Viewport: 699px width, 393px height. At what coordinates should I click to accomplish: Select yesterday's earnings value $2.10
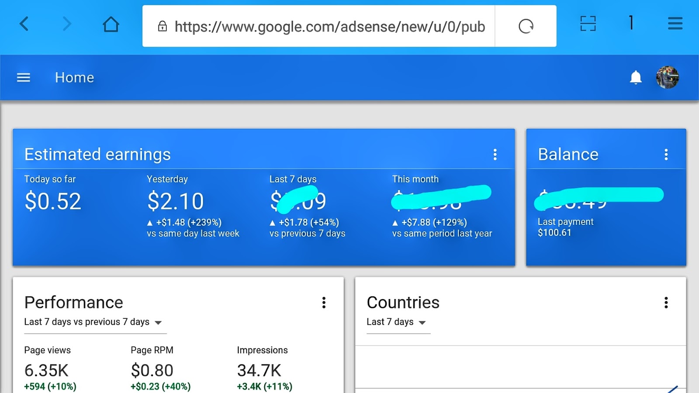tap(176, 201)
